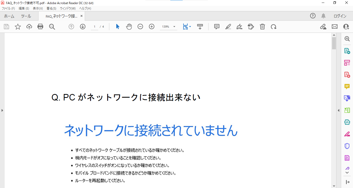Activate the arrow selection tool
Screen dimensions: 353x188
point(118,27)
